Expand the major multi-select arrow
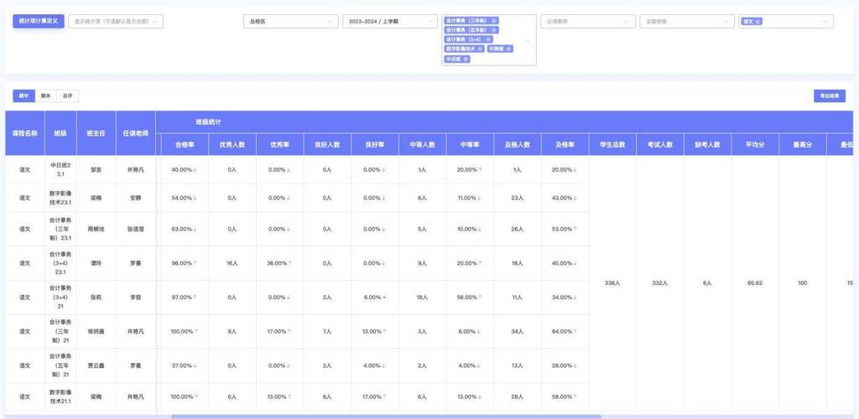The image size is (859, 419). pos(528,40)
